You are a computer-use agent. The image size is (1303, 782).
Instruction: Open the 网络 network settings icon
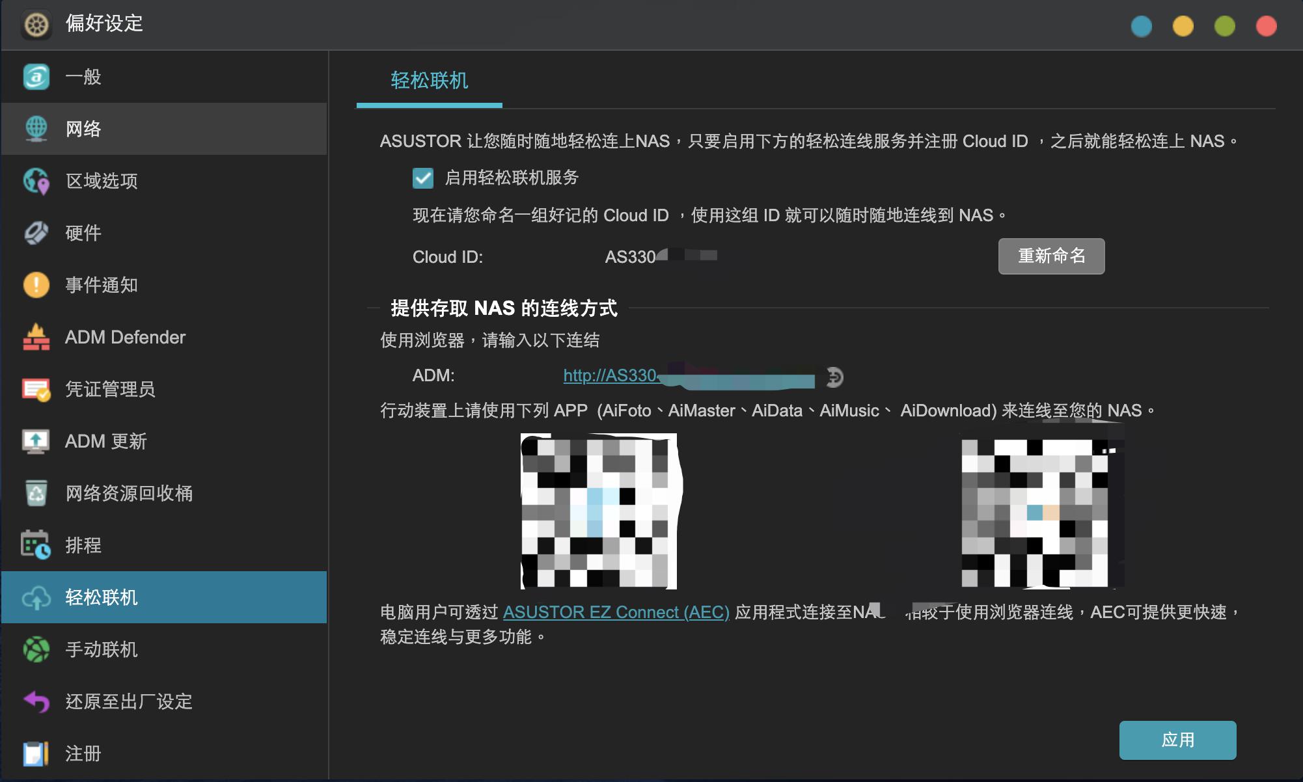pos(37,129)
